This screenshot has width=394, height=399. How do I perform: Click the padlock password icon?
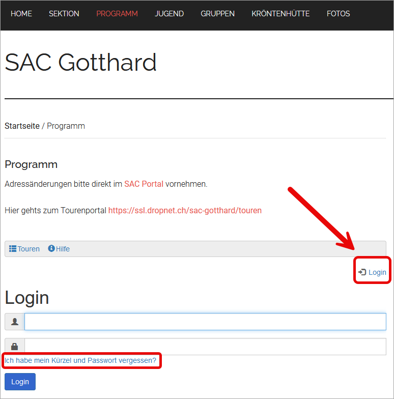[x=15, y=347]
